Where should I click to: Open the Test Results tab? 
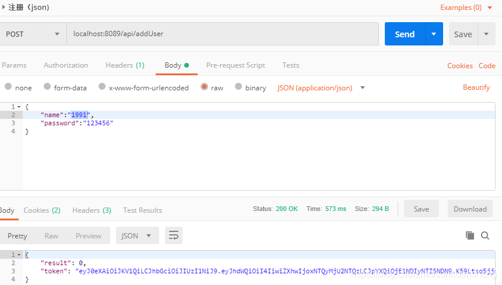click(x=142, y=210)
